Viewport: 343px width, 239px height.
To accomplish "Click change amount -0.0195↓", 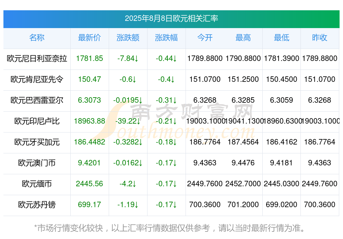I will [x=128, y=100].
